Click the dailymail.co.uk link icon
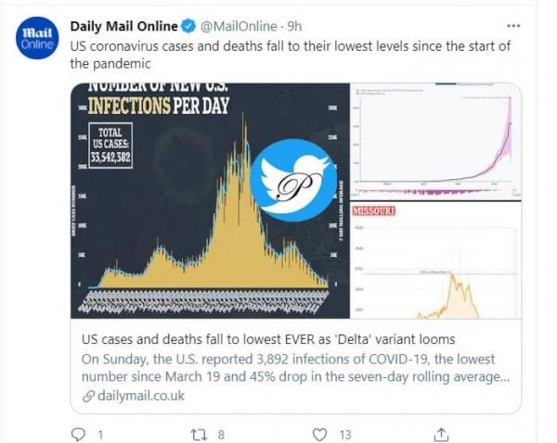This screenshot has width=557, height=443. tap(89, 396)
